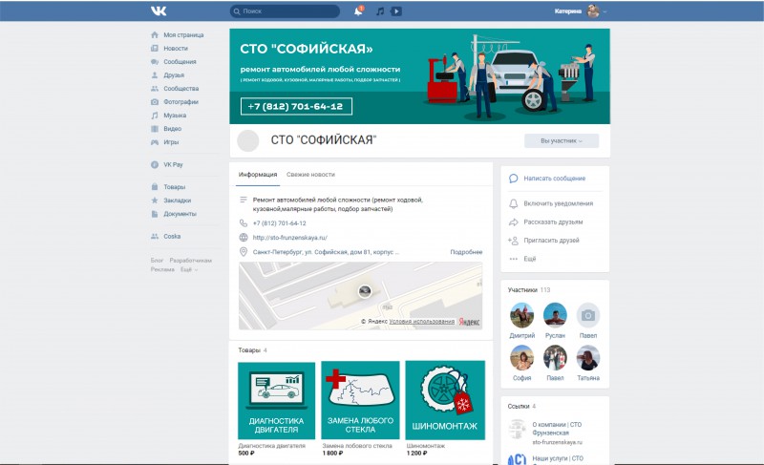Click the Санкт-Петербург address link
The image size is (764, 465).
[x=326, y=252]
